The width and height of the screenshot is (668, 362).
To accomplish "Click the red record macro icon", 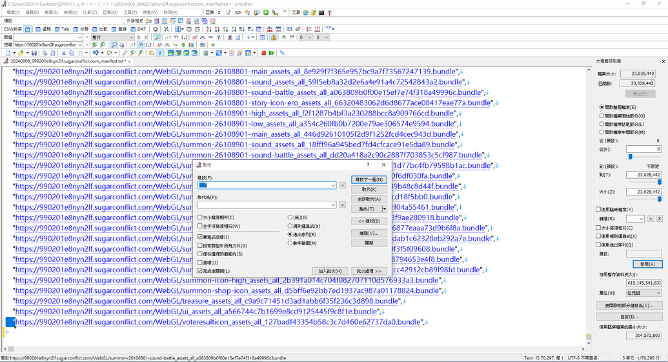I will pyautogui.click(x=263, y=53).
